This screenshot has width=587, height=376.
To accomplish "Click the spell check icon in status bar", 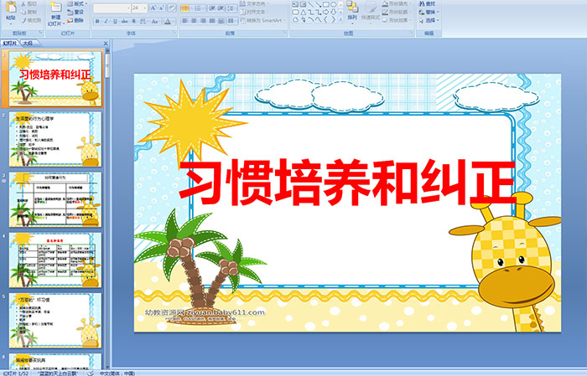I will (91, 373).
